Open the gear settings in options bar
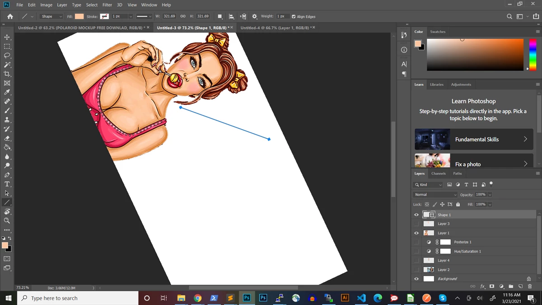Viewport: 542px width, 305px height. tap(254, 16)
